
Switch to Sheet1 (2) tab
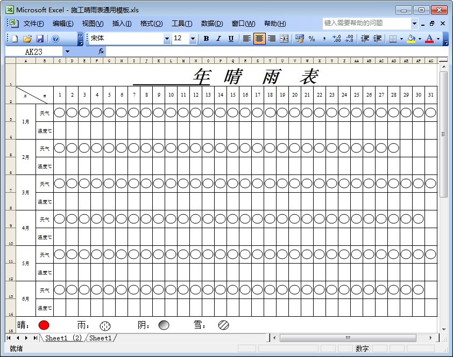coord(63,338)
